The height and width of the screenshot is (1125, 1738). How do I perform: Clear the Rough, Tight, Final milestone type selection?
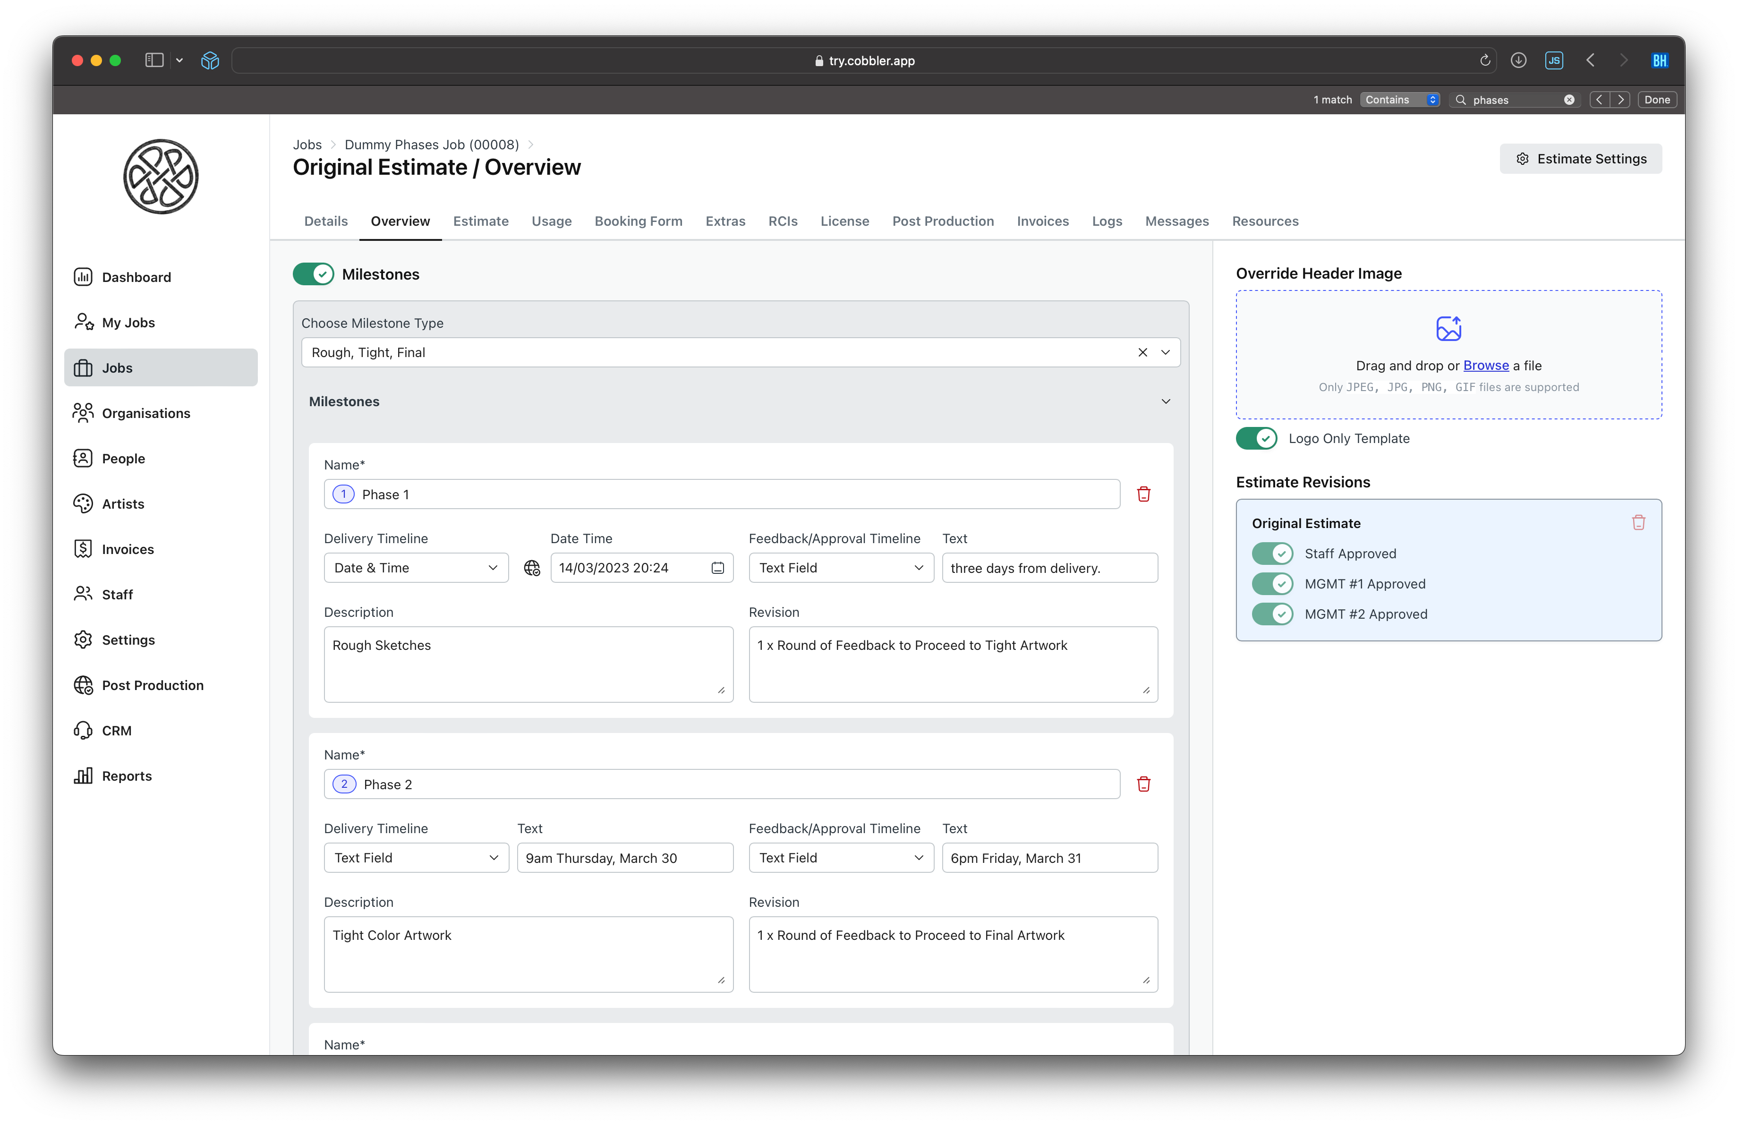click(1142, 353)
